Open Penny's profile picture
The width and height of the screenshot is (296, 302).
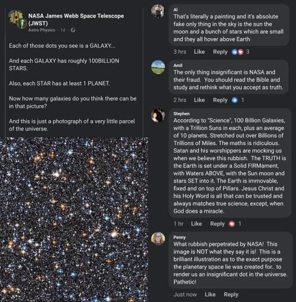tap(158, 239)
